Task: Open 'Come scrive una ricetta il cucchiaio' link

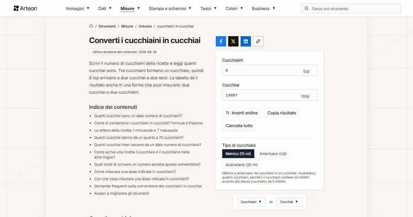Action: point(142,154)
